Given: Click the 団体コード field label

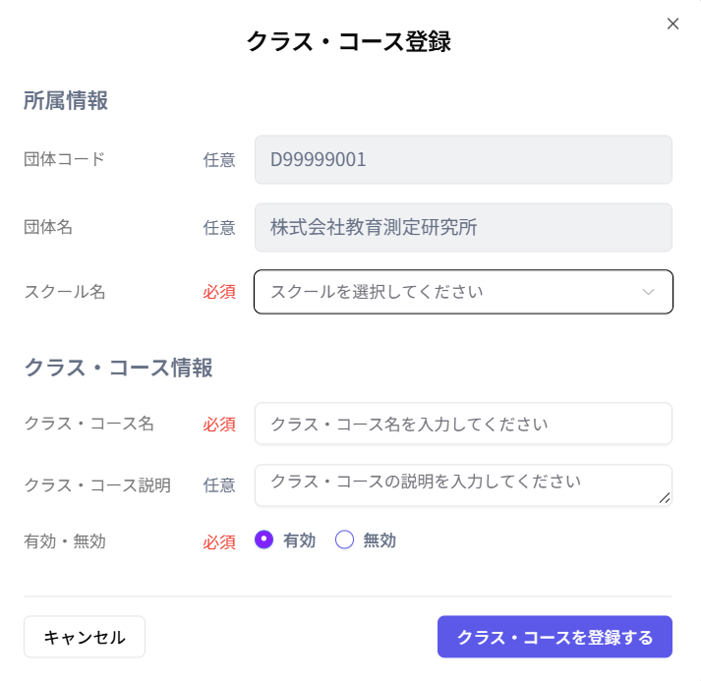Looking at the screenshot, I should (x=65, y=159).
